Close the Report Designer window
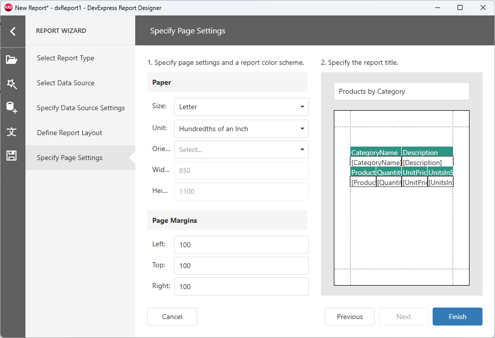The width and height of the screenshot is (495, 338). click(483, 7)
